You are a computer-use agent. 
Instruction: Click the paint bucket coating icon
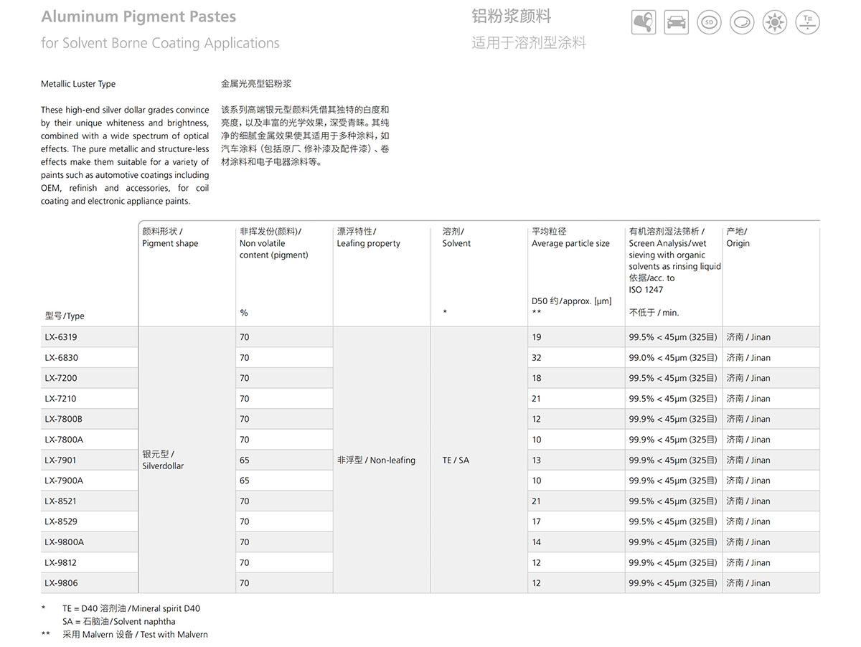644,22
